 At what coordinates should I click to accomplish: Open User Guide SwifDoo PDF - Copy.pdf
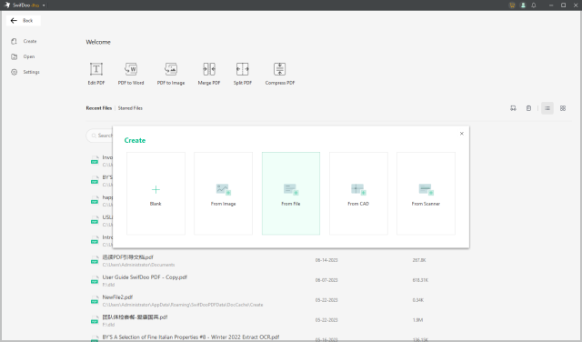[x=145, y=277]
